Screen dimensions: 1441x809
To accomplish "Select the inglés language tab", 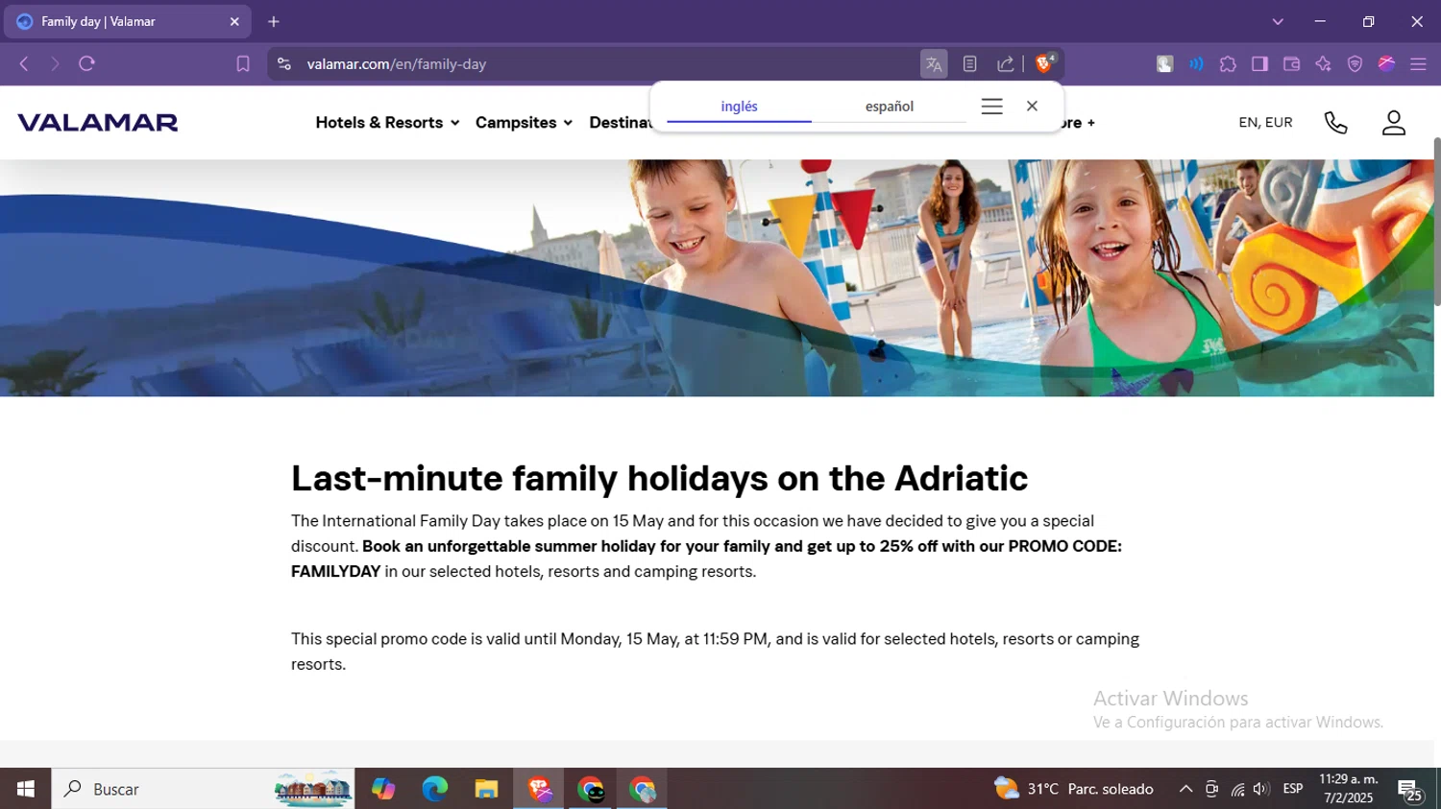I will tap(739, 107).
